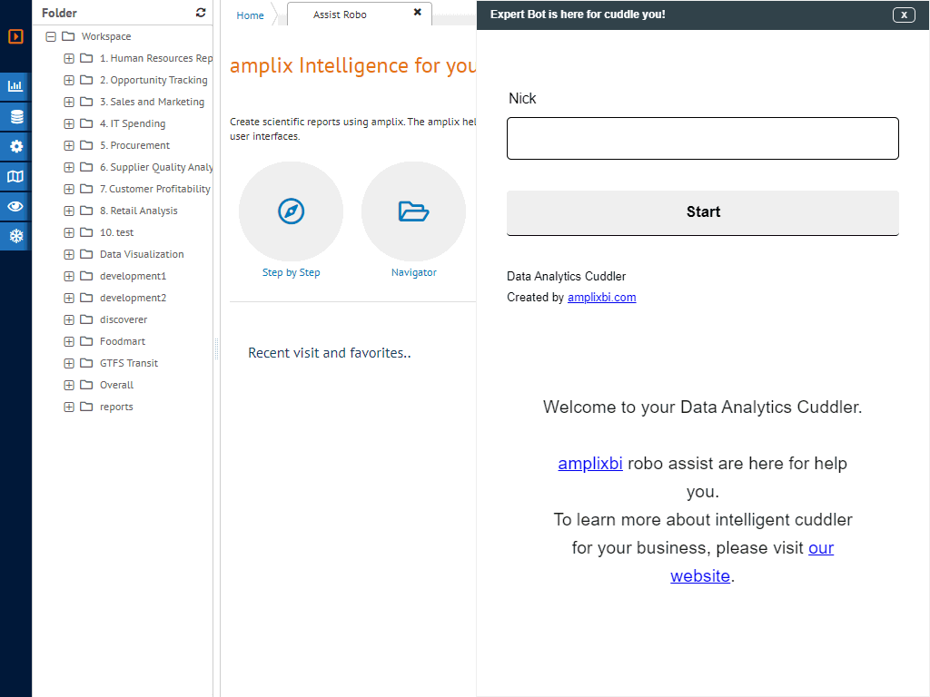Expand the 5. Procurement folder
This screenshot has height=697, width=930.
pyautogui.click(x=69, y=146)
